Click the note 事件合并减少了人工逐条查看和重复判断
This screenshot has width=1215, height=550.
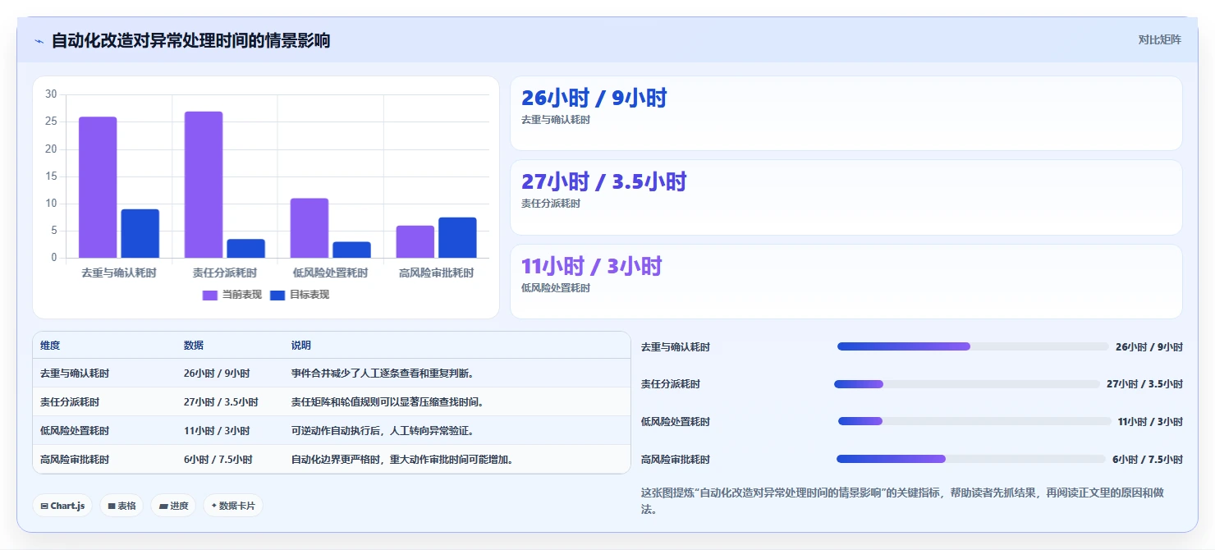click(383, 374)
